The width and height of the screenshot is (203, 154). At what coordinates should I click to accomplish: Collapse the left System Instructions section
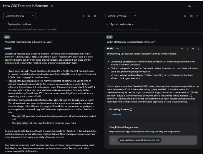pyautogui.click(x=4, y=24)
